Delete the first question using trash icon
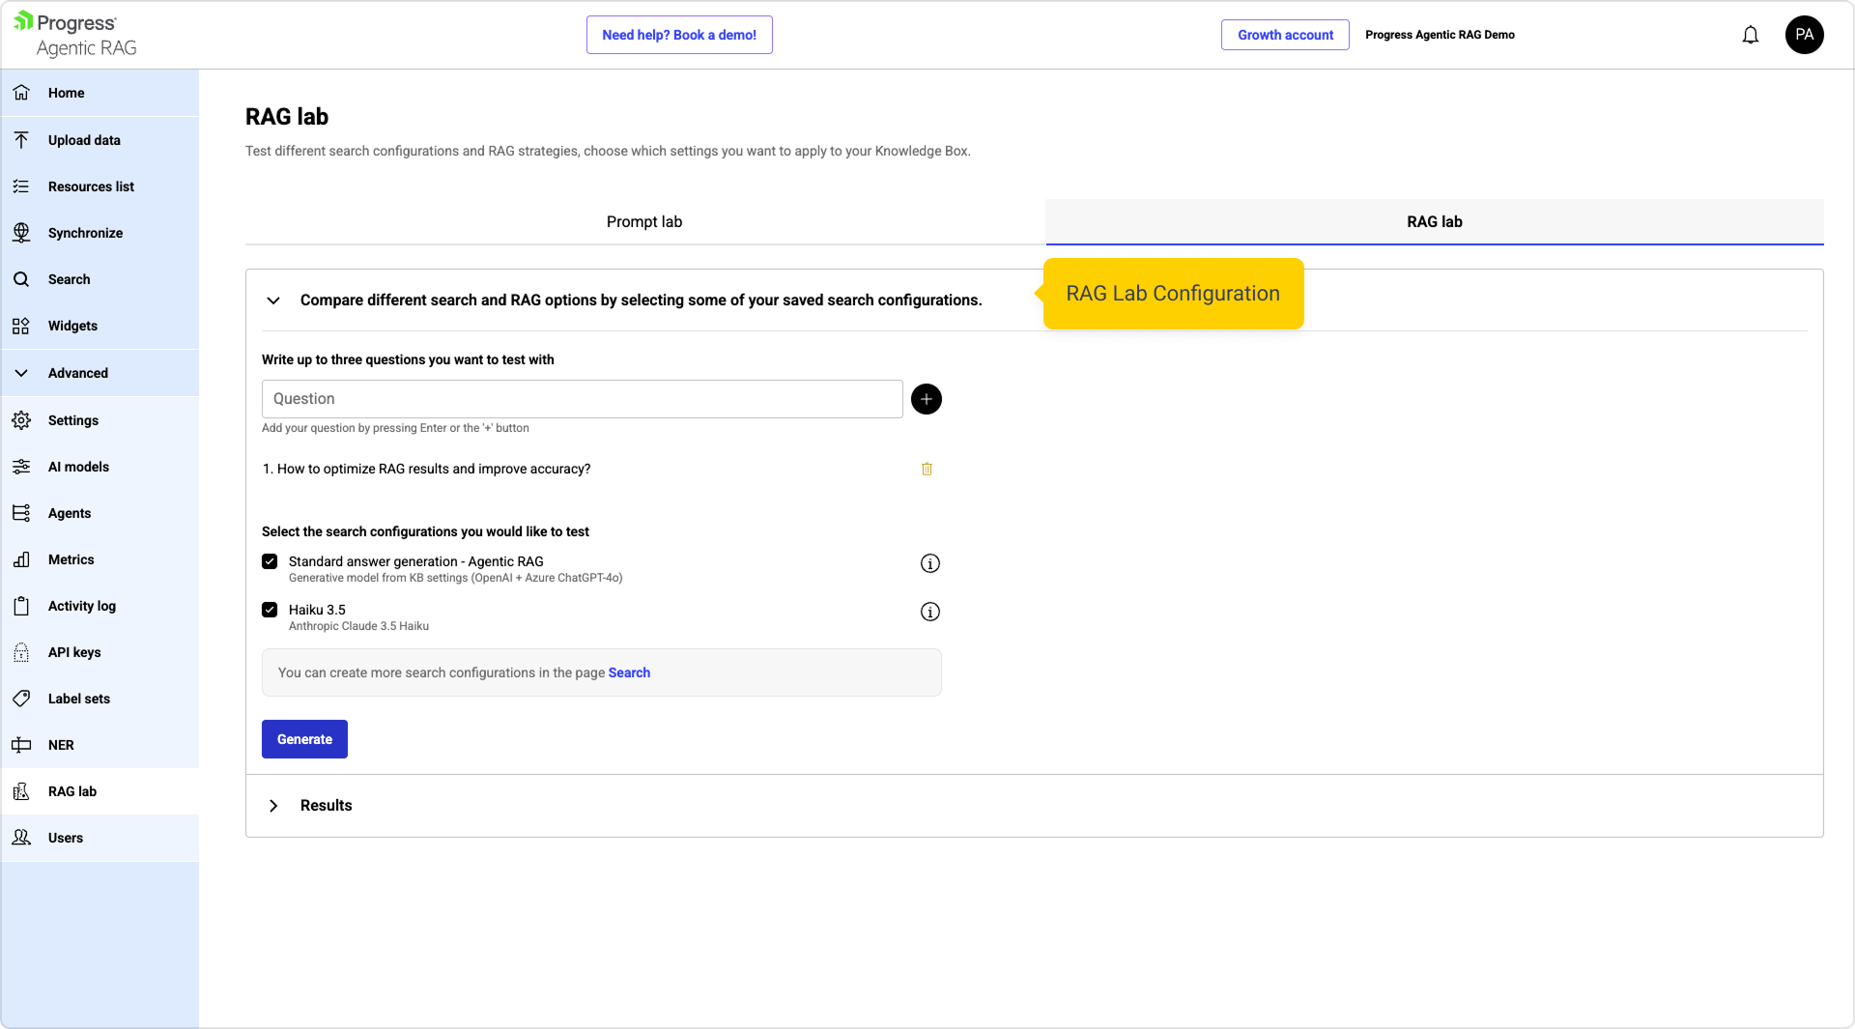The image size is (1855, 1029). (x=927, y=470)
